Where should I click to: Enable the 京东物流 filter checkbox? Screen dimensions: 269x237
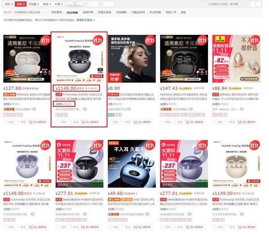coord(49,13)
